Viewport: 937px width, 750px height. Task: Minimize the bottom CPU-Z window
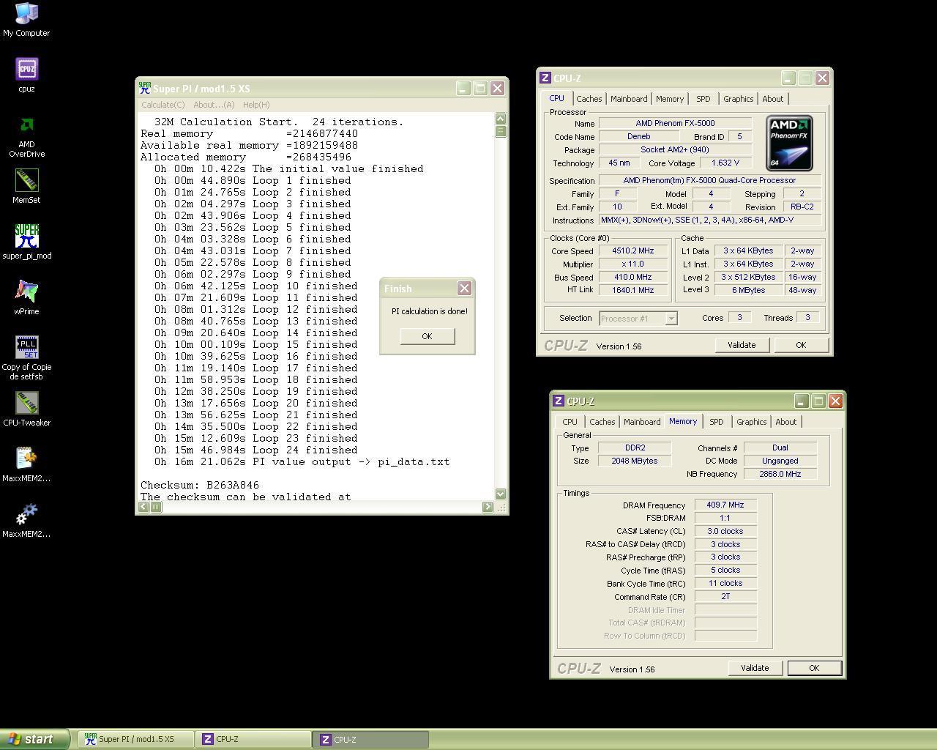802,401
